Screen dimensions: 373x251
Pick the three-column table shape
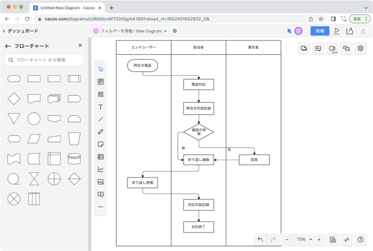point(34,199)
